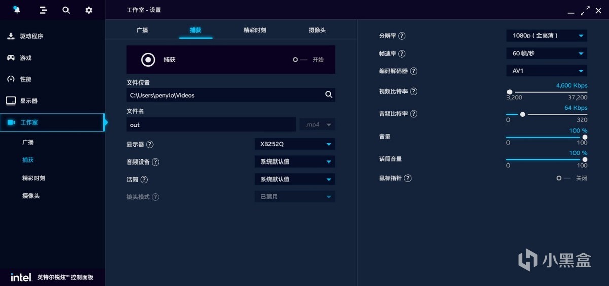609x286 pixels.
Task: Click the 性能 gauge icon
Action: click(11, 79)
